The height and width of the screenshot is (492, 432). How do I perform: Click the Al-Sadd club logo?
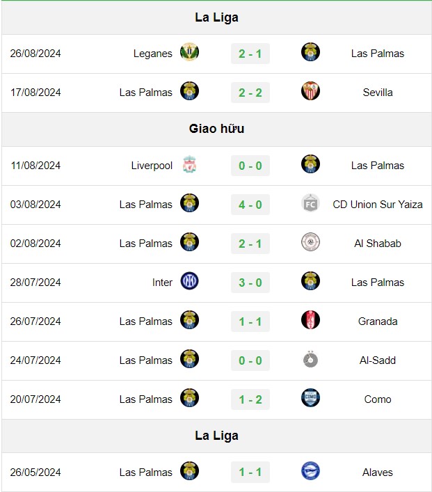310,359
